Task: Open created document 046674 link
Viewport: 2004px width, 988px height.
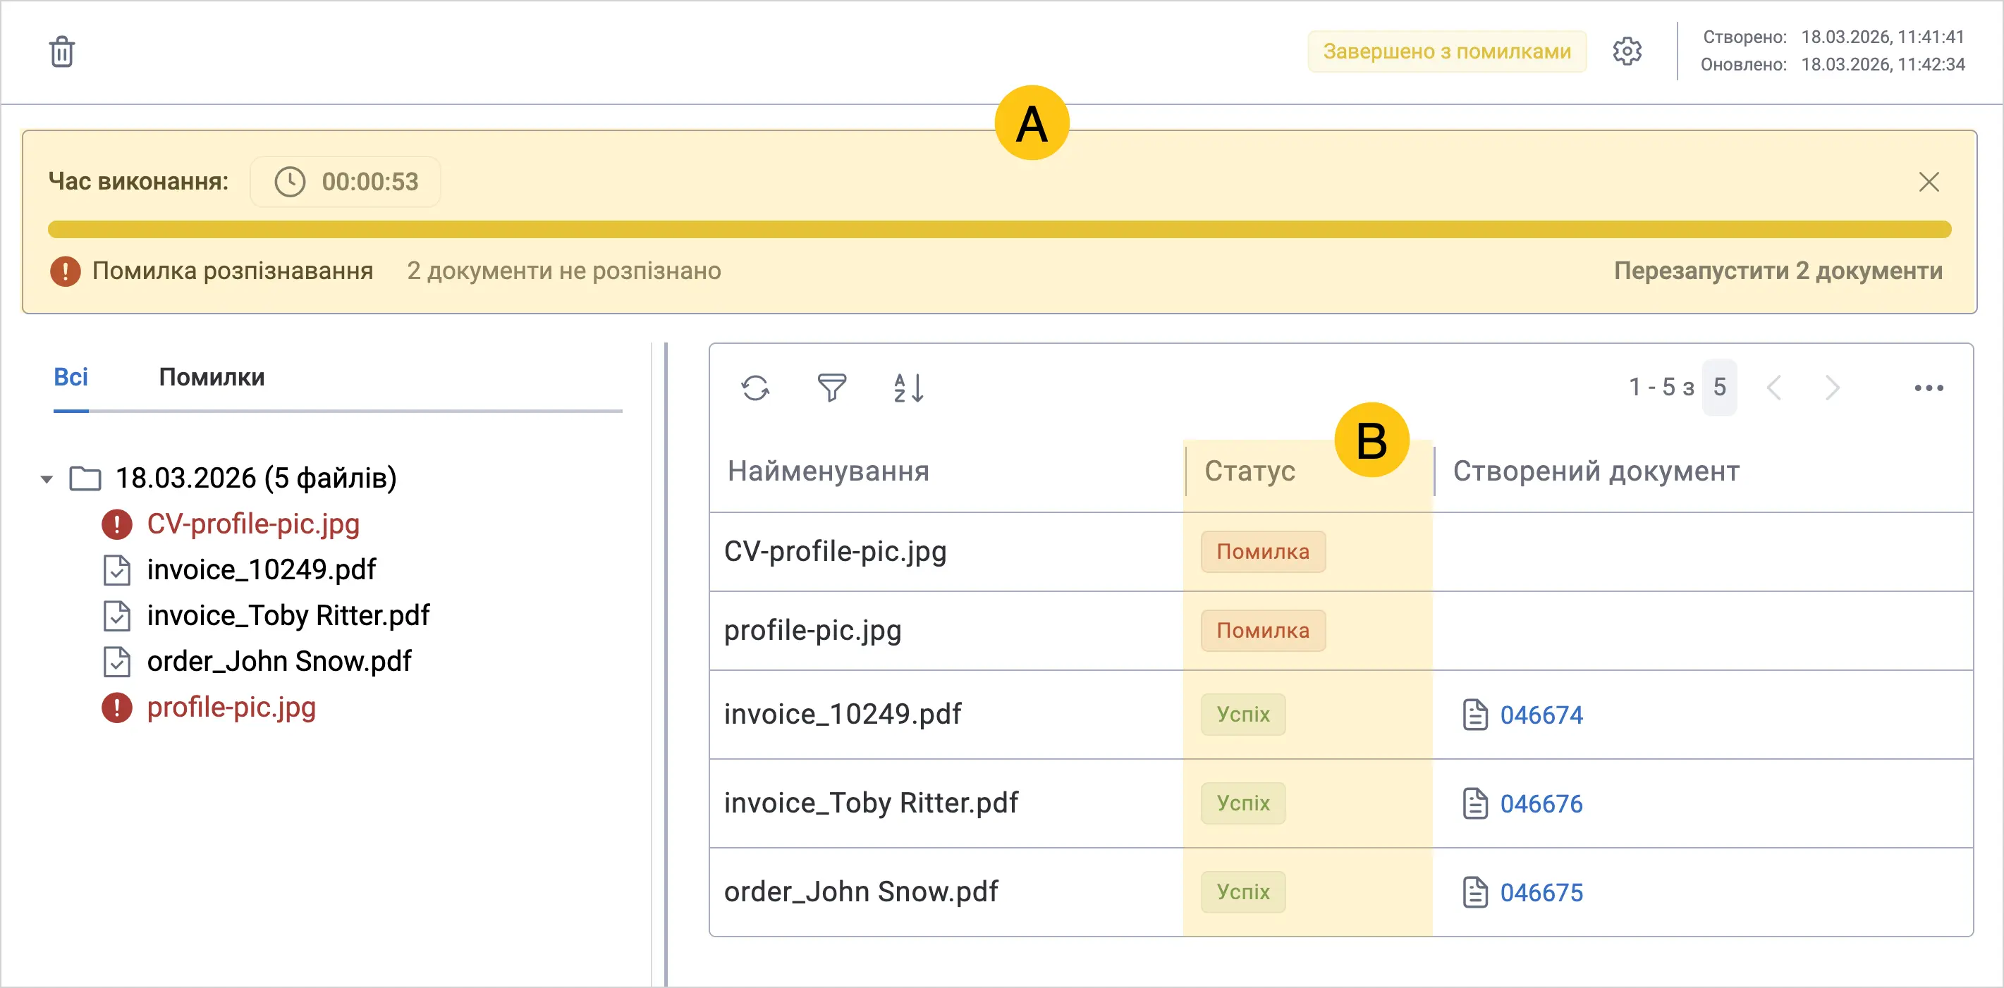Action: pos(1541,715)
